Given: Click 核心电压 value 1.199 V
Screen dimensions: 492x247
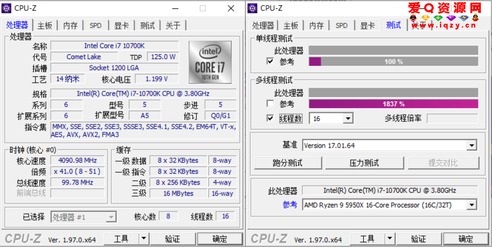Looking at the screenshot, I should [x=157, y=79].
